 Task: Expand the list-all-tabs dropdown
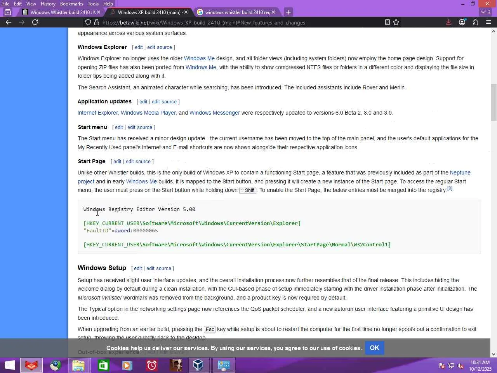[486, 12]
